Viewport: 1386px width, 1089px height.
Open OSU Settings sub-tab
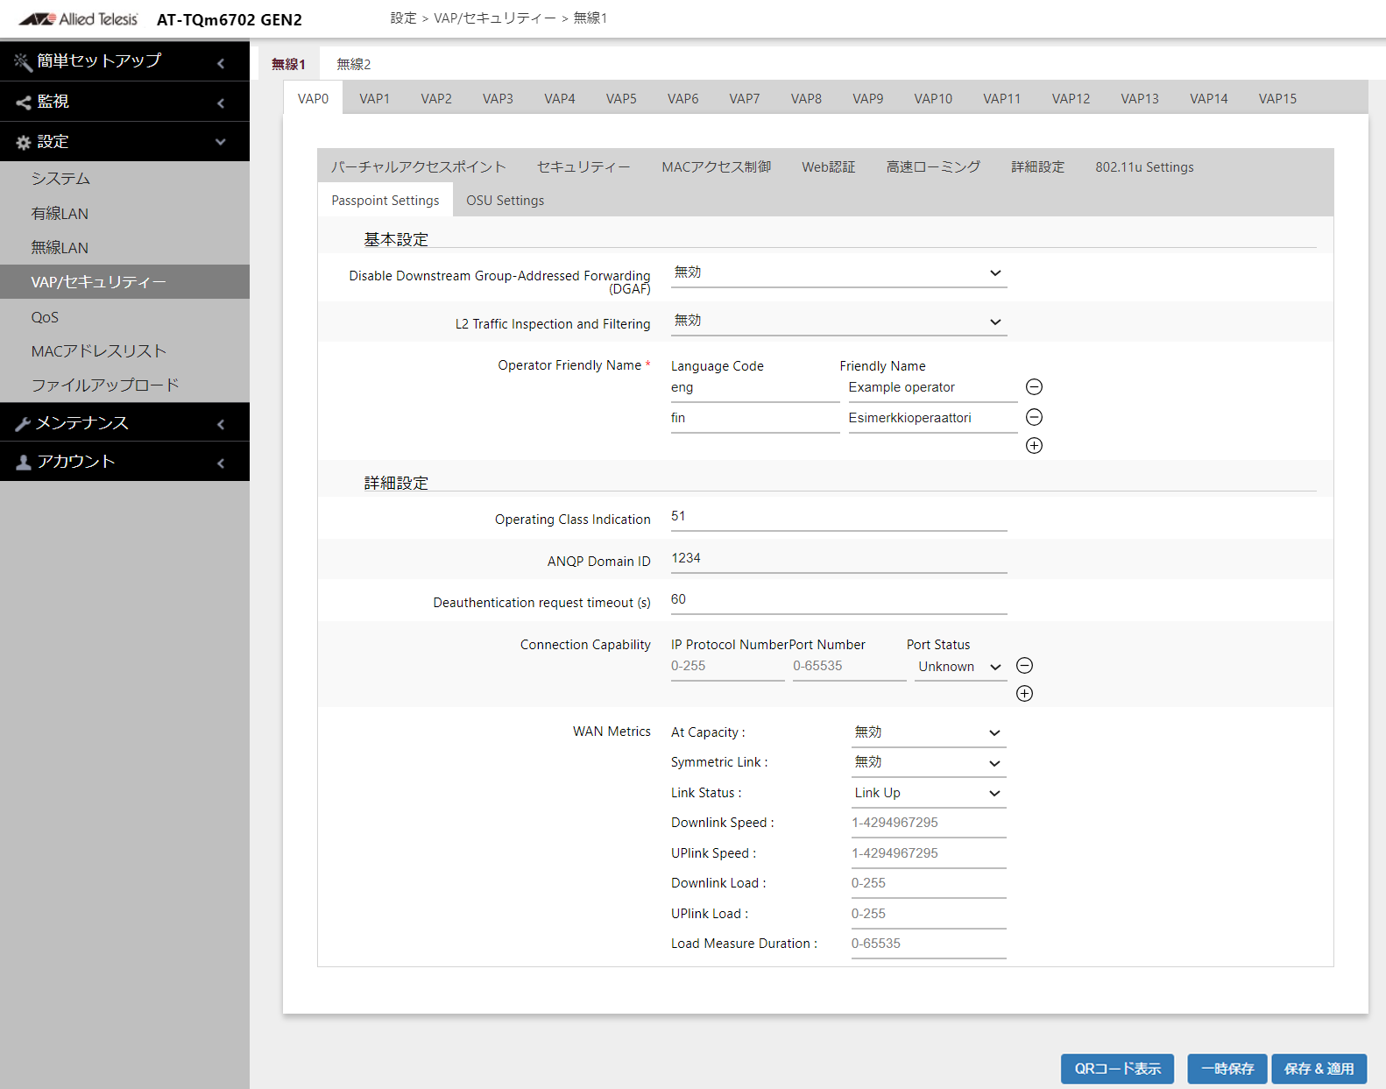coord(505,201)
